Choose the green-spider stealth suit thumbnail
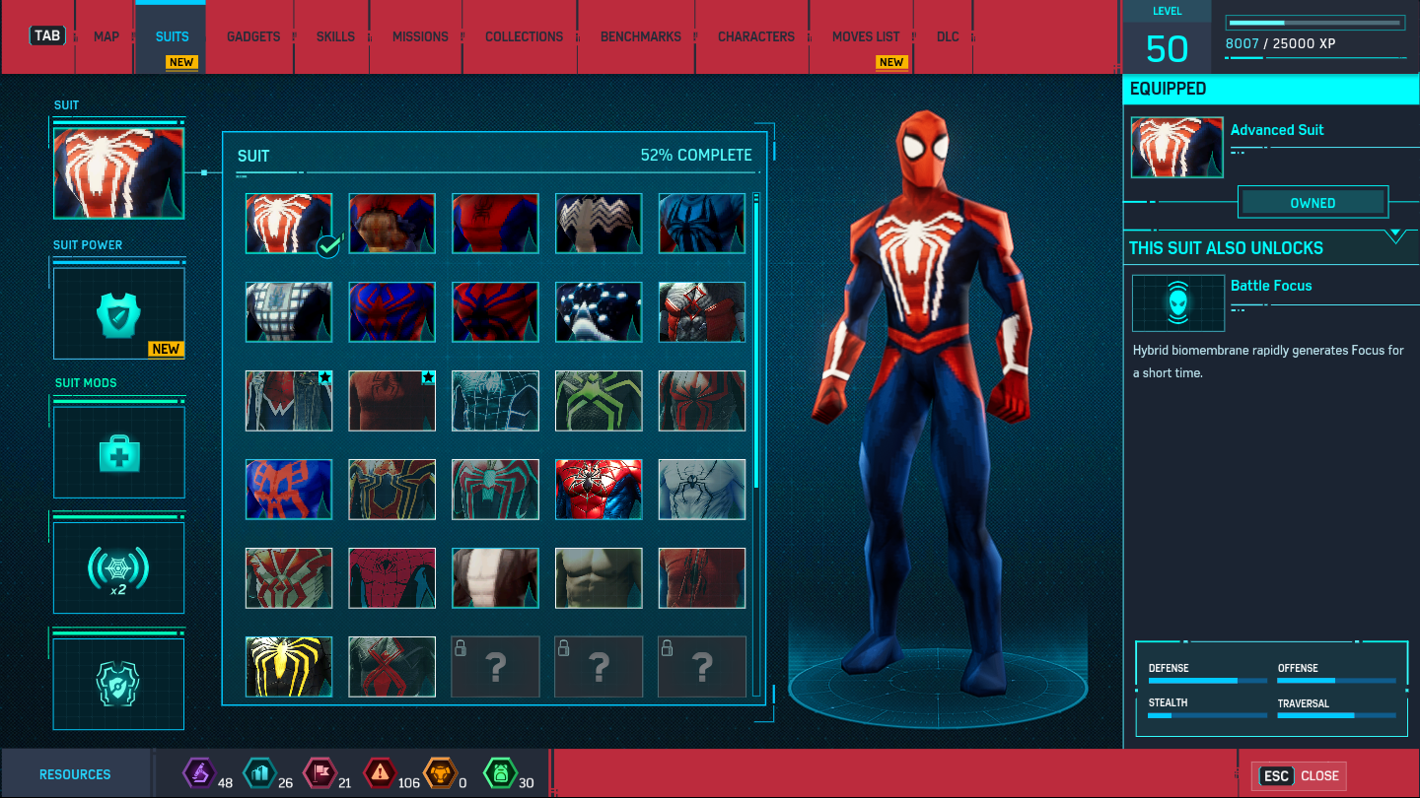The width and height of the screenshot is (1420, 798). point(598,401)
